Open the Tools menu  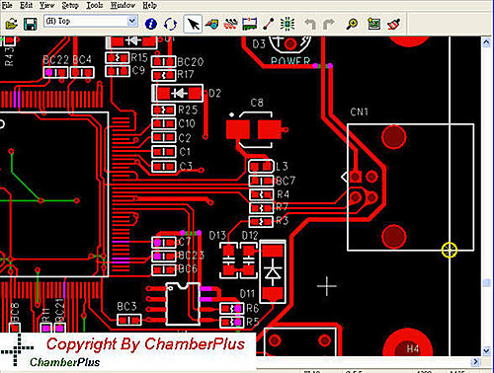pyautogui.click(x=95, y=5)
